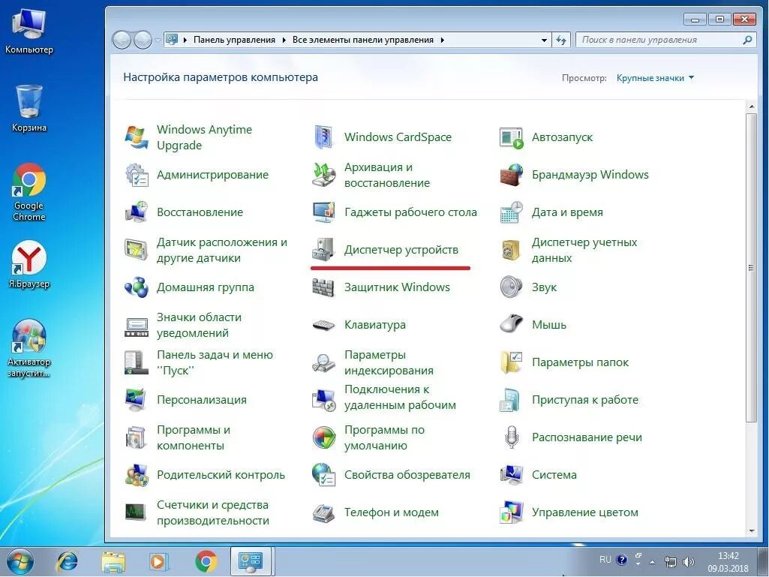Select the Панель управления breadcrumb
Screen dimensions: 769x577
click(234, 41)
